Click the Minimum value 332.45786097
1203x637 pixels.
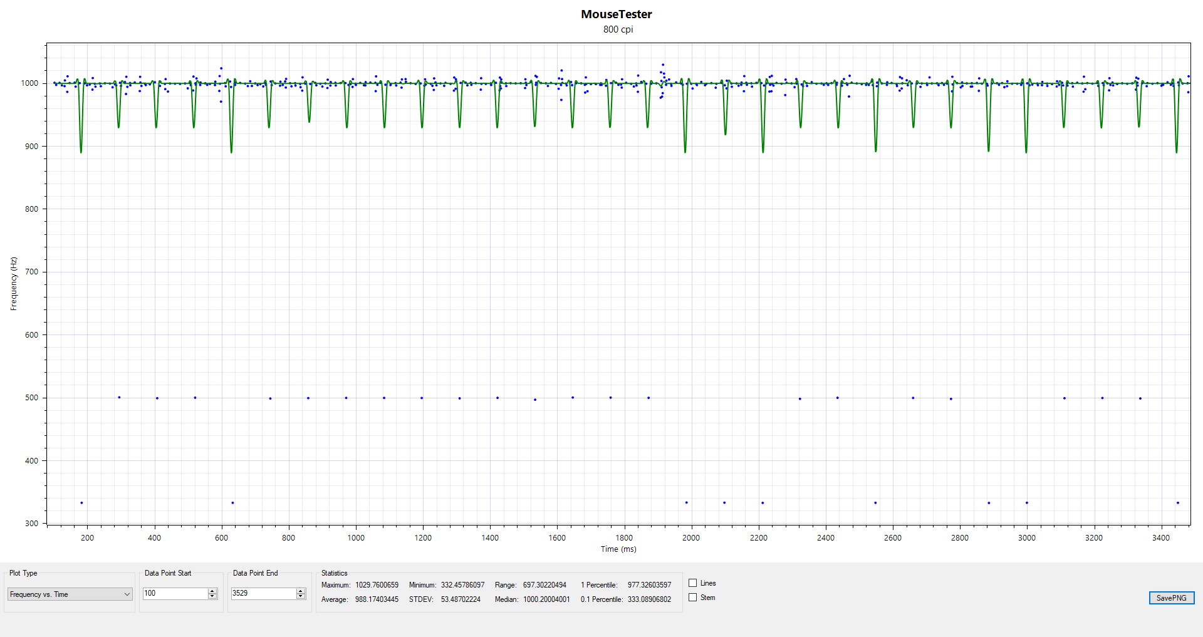(x=462, y=585)
